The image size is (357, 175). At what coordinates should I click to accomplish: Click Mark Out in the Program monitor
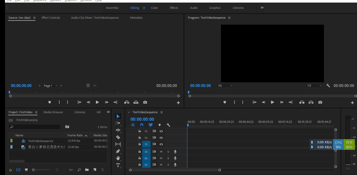pyautogui.click(x=243, y=102)
